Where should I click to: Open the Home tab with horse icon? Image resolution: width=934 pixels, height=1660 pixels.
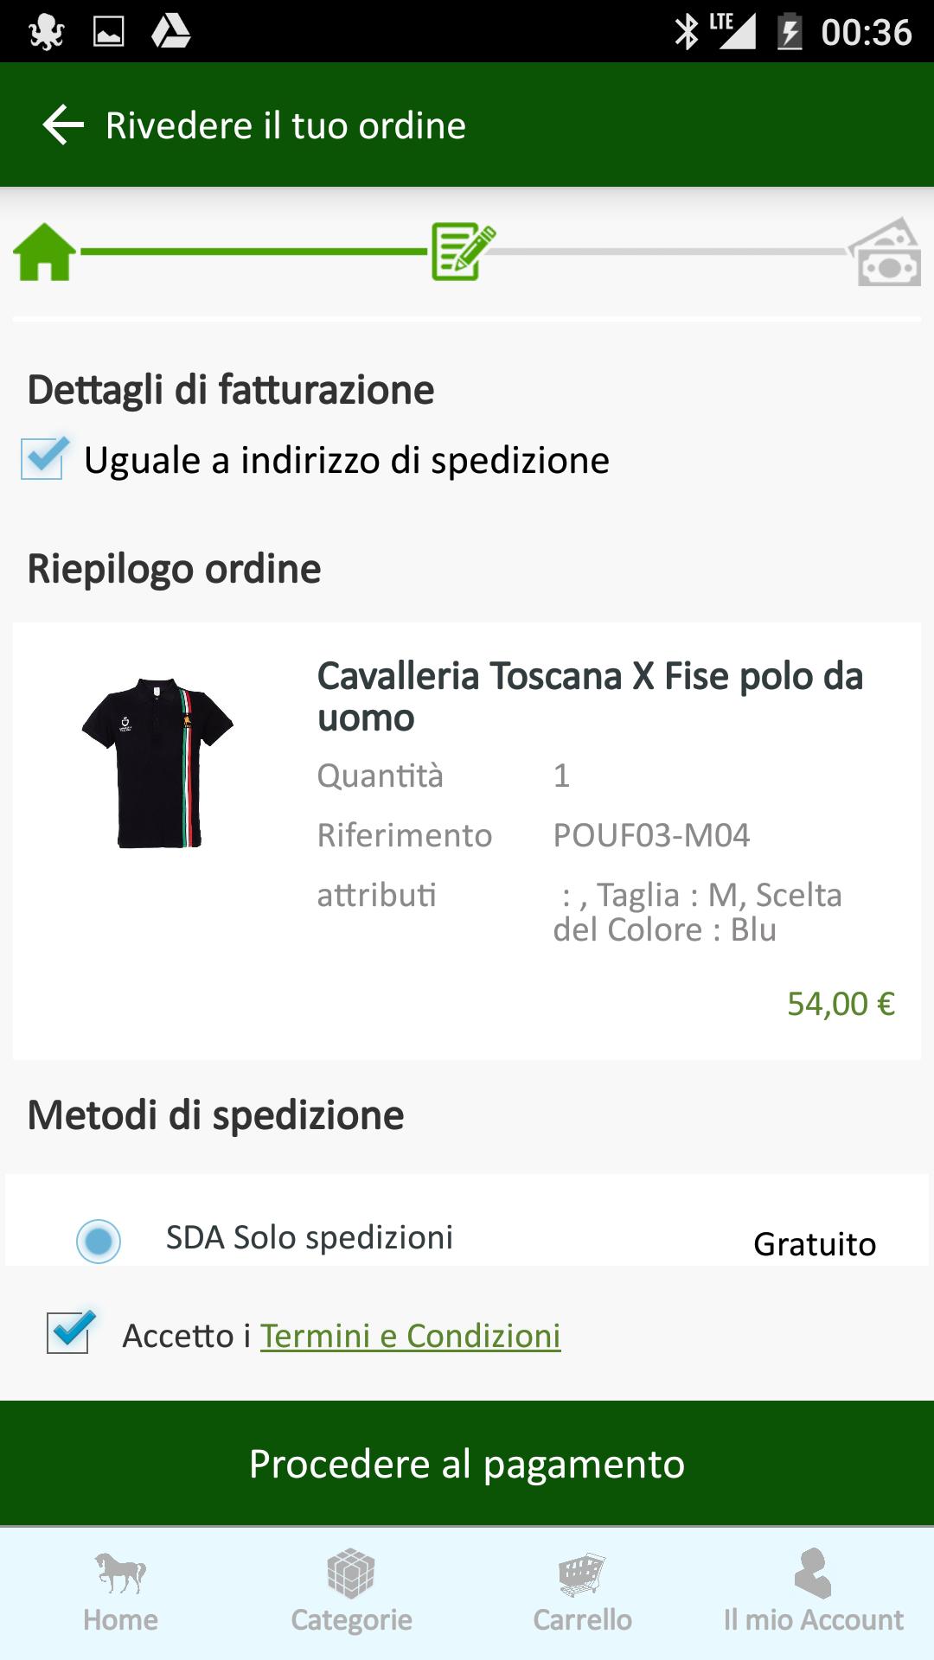[120, 1593]
